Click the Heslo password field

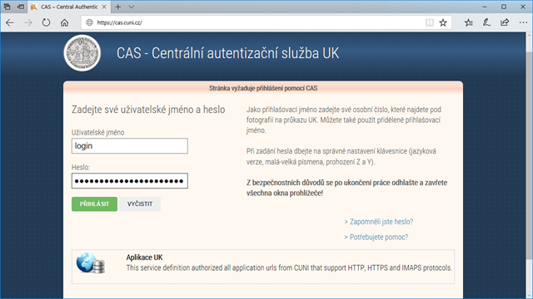click(x=130, y=181)
